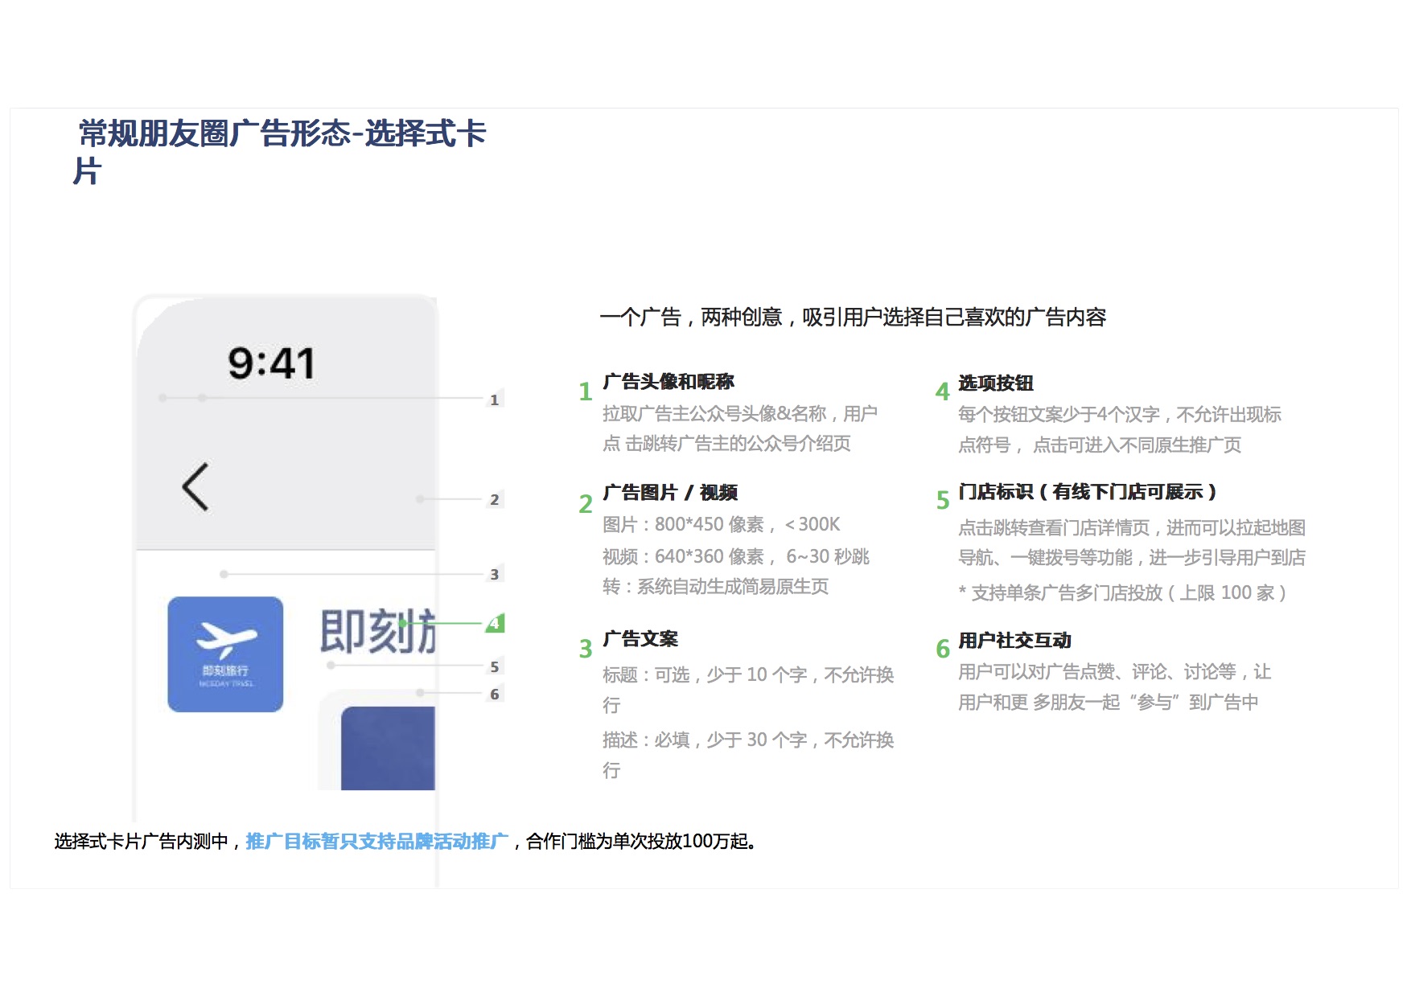Click gray callout marker 1 beside the phone
The width and height of the screenshot is (1411, 996).
click(494, 400)
